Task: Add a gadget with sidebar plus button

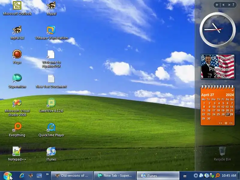Action: pos(217,5)
